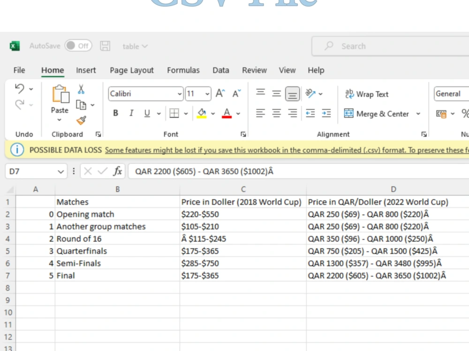This screenshot has width=469, height=351.
Task: Click Increase Indent icon
Action: point(326,113)
